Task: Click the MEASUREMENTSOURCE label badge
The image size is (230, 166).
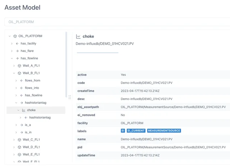Action: pyautogui.click(x=164, y=130)
